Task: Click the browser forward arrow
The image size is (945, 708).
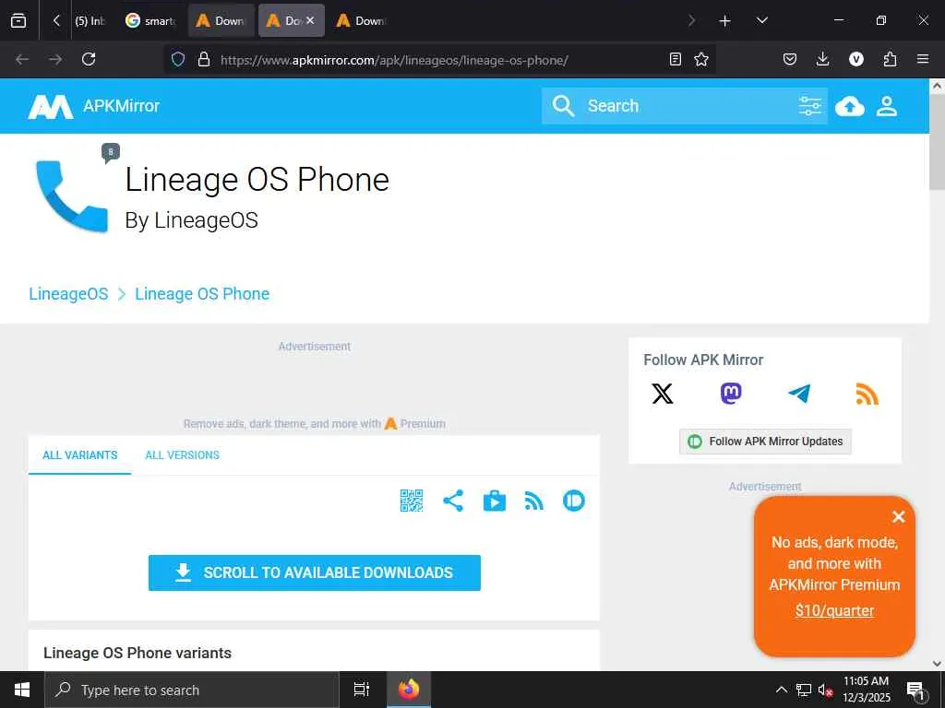Action: [x=55, y=59]
